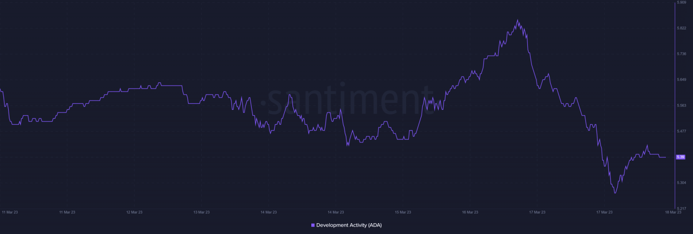Image resolution: width=693 pixels, height=234 pixels.
Task: Click the 5.304 y-axis tick label
Action: (x=681, y=183)
